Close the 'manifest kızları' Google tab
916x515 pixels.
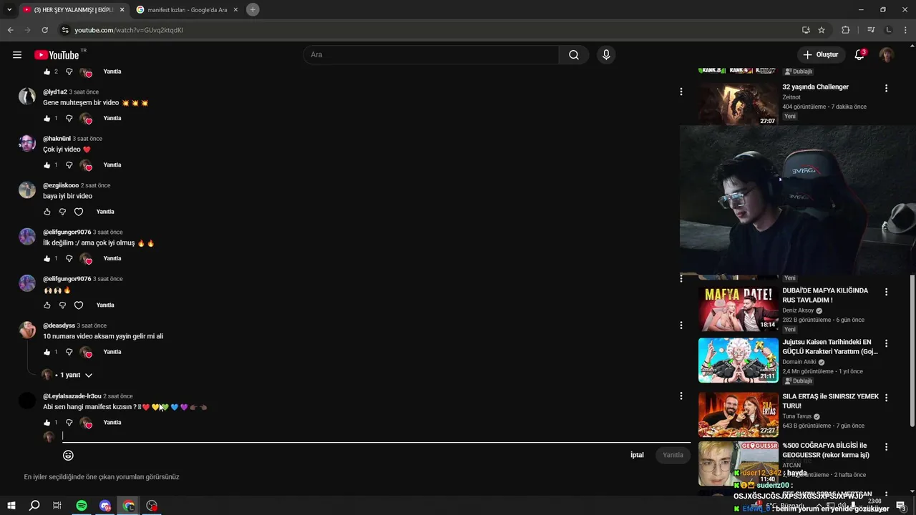pos(235,9)
